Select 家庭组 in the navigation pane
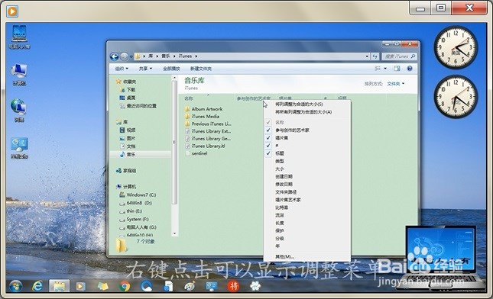The image size is (493, 299). (x=126, y=171)
